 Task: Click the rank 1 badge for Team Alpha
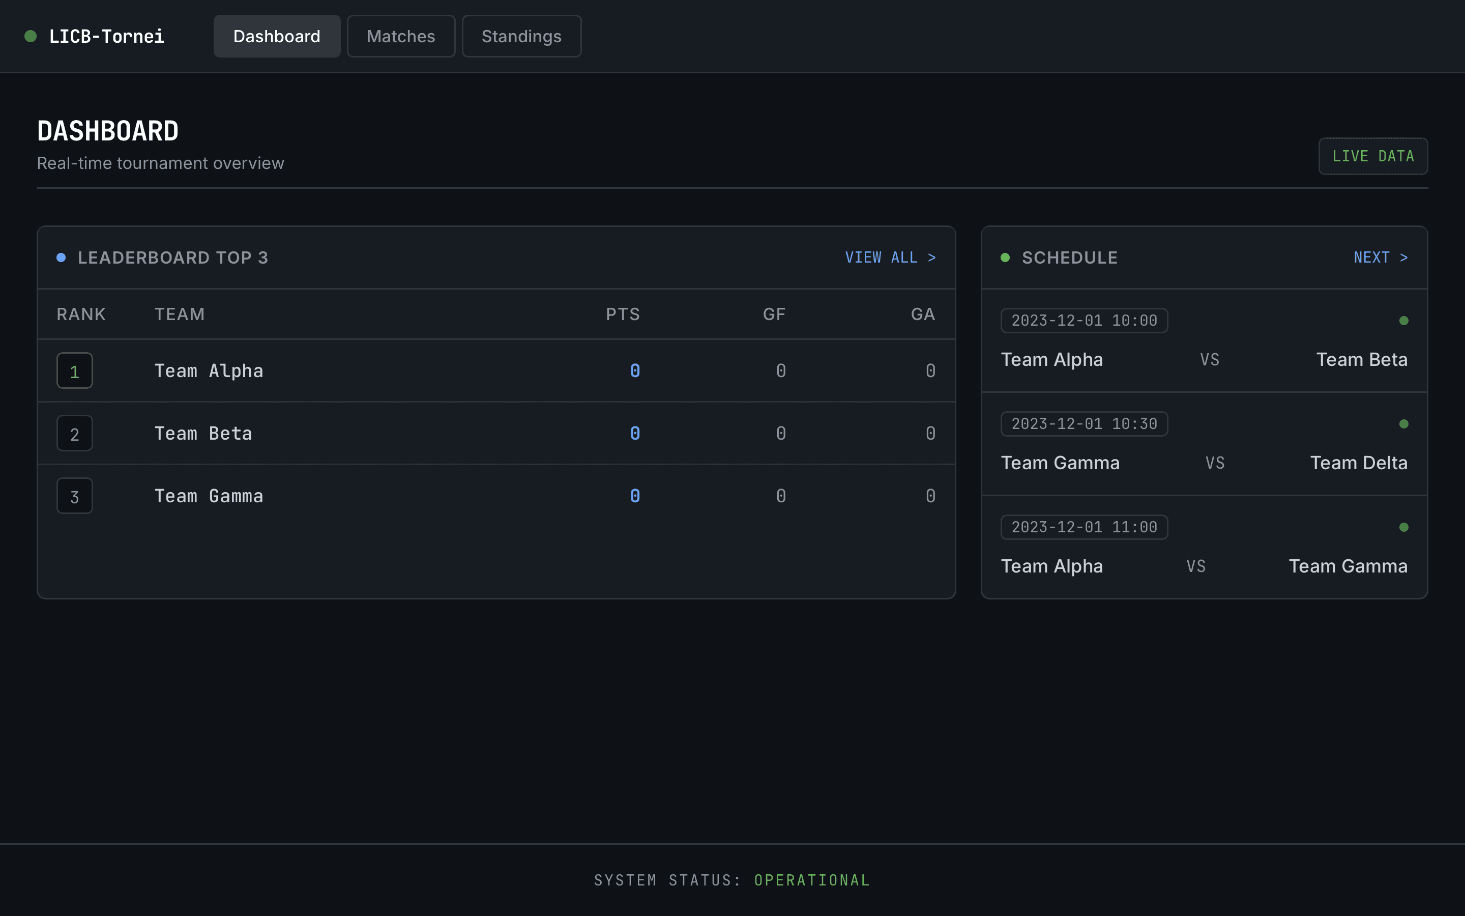click(74, 371)
